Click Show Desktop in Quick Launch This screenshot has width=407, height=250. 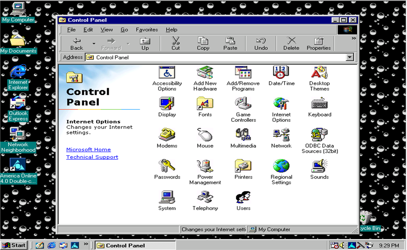40,245
